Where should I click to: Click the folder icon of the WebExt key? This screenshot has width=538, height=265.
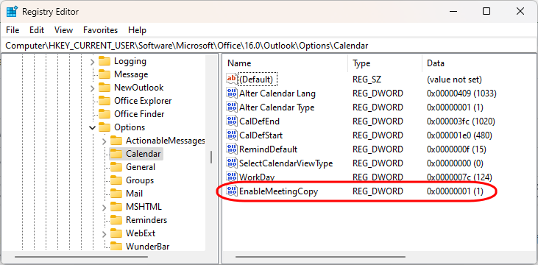tap(116, 233)
